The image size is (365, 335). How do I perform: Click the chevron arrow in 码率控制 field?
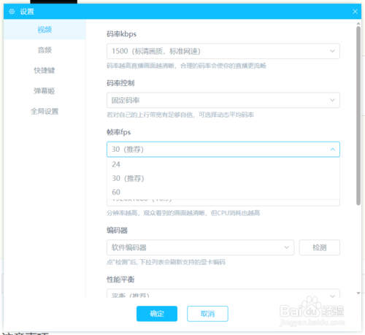332,100
